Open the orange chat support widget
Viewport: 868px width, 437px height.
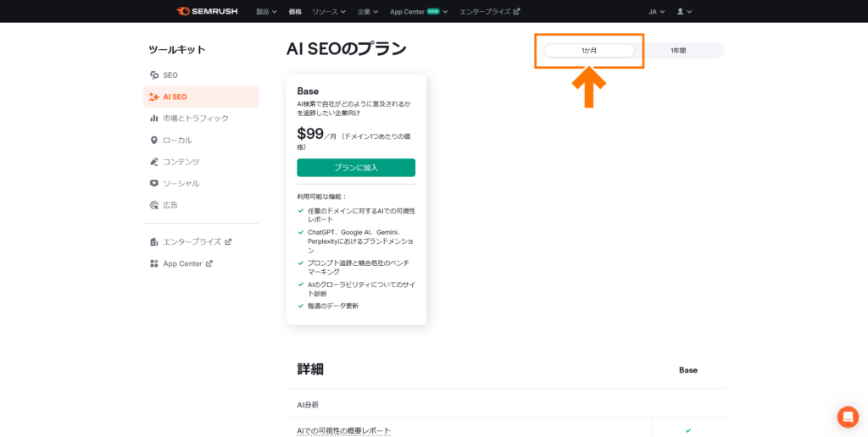coord(848,417)
